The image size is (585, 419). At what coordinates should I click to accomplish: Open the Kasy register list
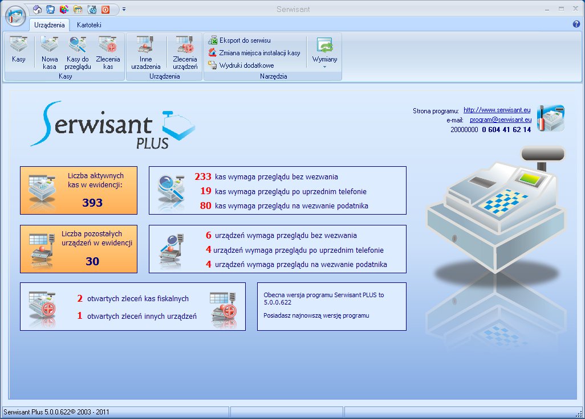(x=19, y=50)
